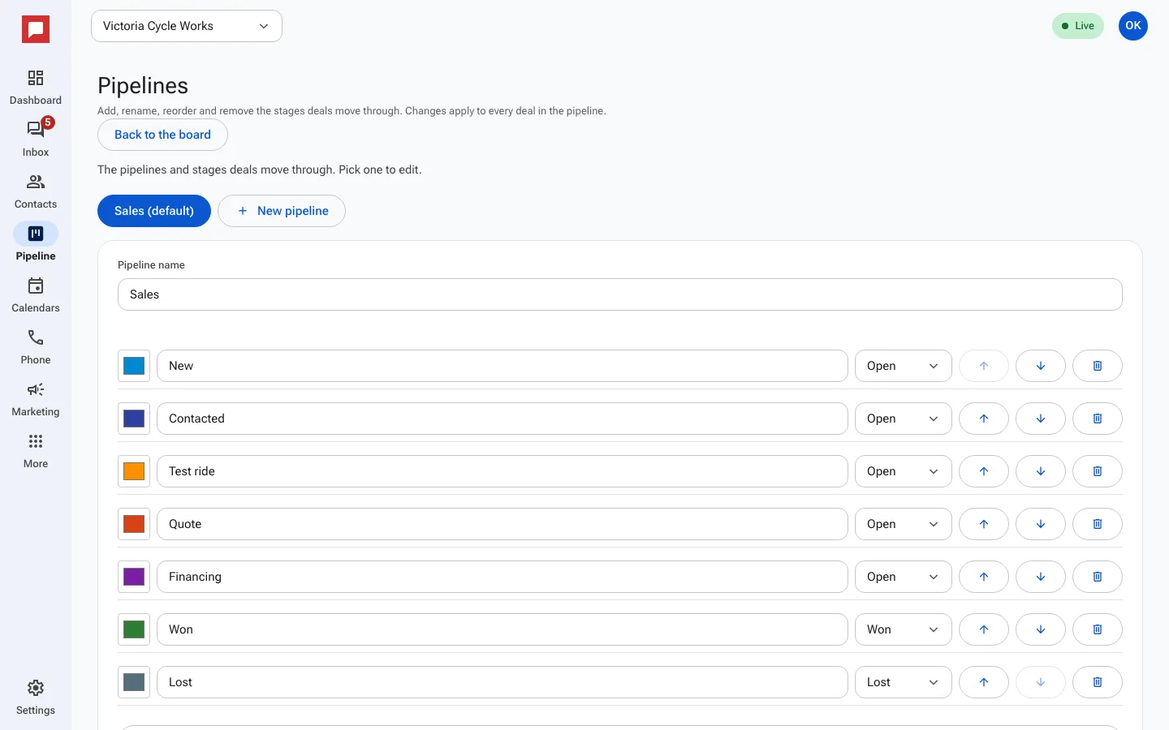Edit the Pipeline name field

pos(620,294)
